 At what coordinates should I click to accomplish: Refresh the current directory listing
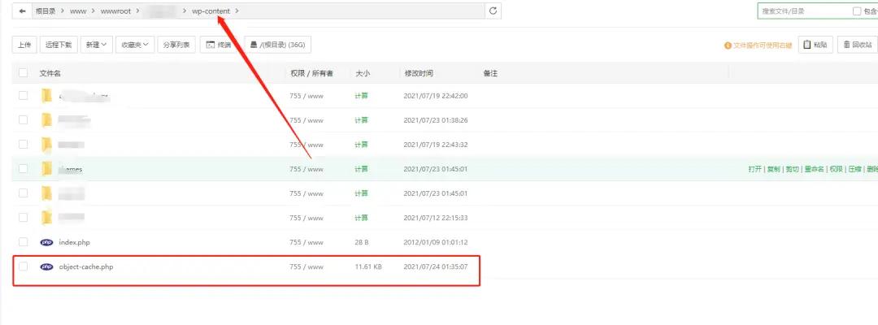point(493,11)
